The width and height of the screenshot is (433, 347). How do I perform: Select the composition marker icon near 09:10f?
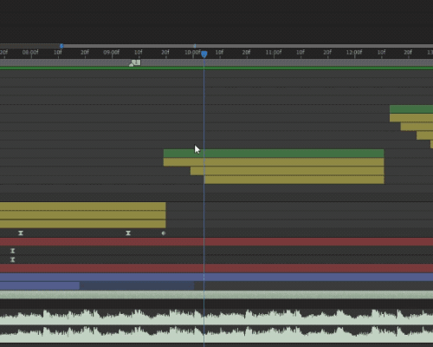coord(135,62)
